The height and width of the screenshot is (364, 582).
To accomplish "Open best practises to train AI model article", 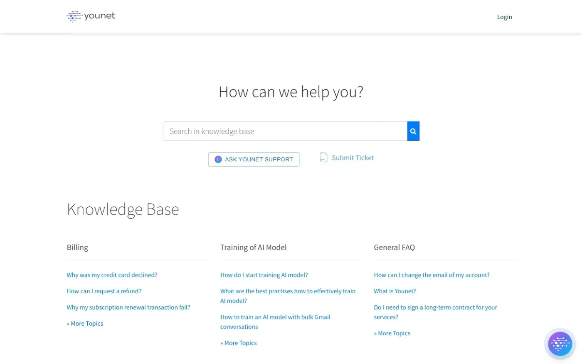I will tap(288, 296).
